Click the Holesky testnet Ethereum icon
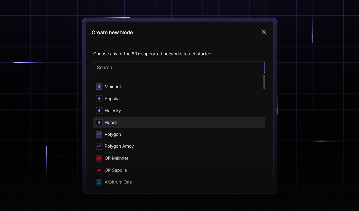This screenshot has height=211, width=359. (x=99, y=111)
